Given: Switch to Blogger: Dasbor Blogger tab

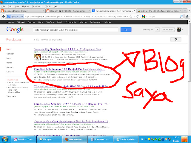Looking at the screenshot, I should click(x=23, y=11).
